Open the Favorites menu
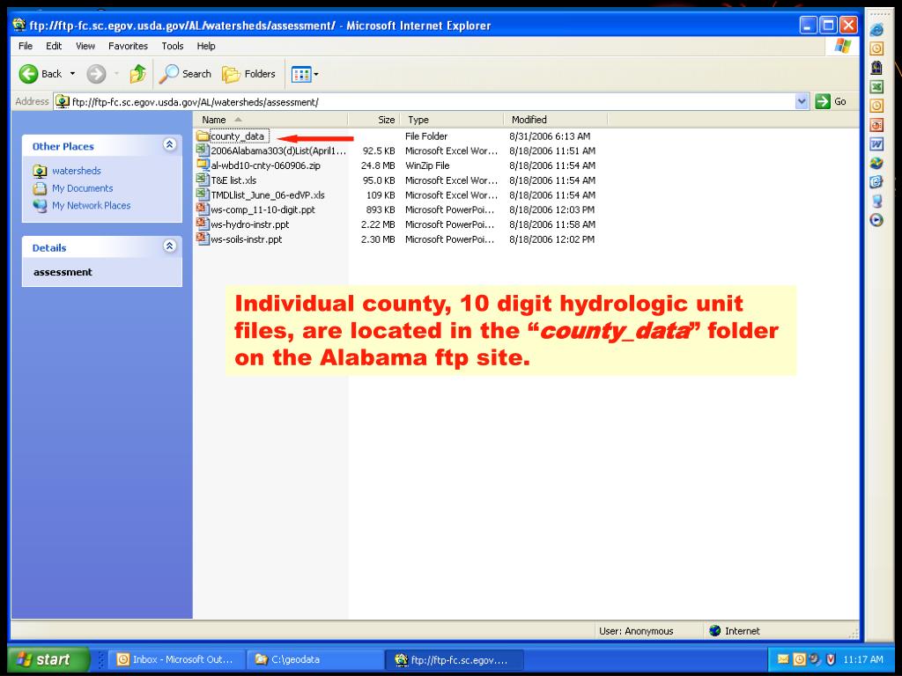Image resolution: width=902 pixels, height=676 pixels. click(x=128, y=46)
